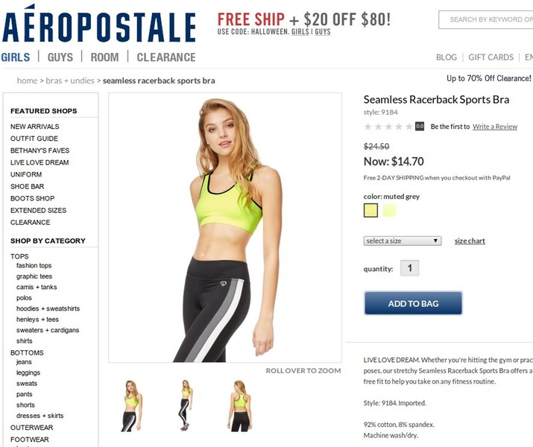533x447 pixels.
Task: Select the front view thumbnail
Action: tap(132, 406)
